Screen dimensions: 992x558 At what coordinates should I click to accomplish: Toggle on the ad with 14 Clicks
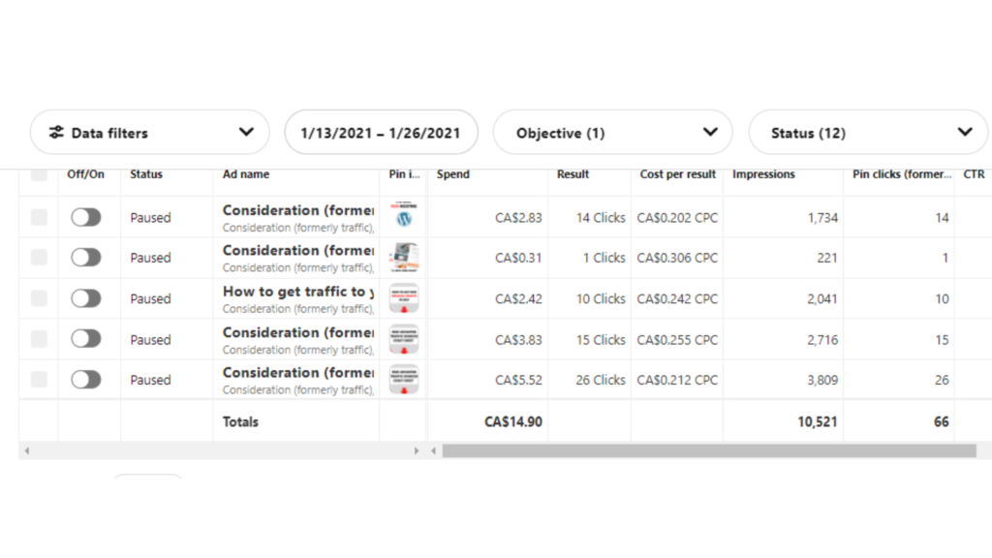coord(86,217)
